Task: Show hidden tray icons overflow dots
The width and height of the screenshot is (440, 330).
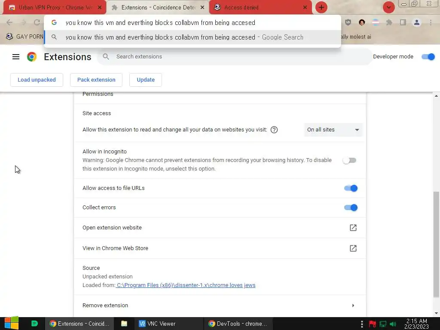Action: tap(362, 324)
